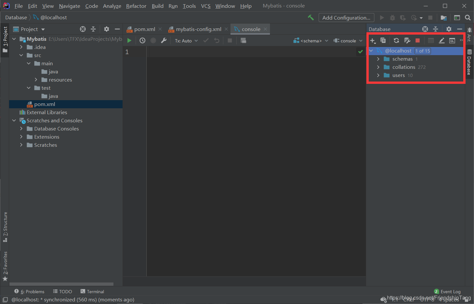
Task: Collapse all in Project panel
Action: pos(93,29)
